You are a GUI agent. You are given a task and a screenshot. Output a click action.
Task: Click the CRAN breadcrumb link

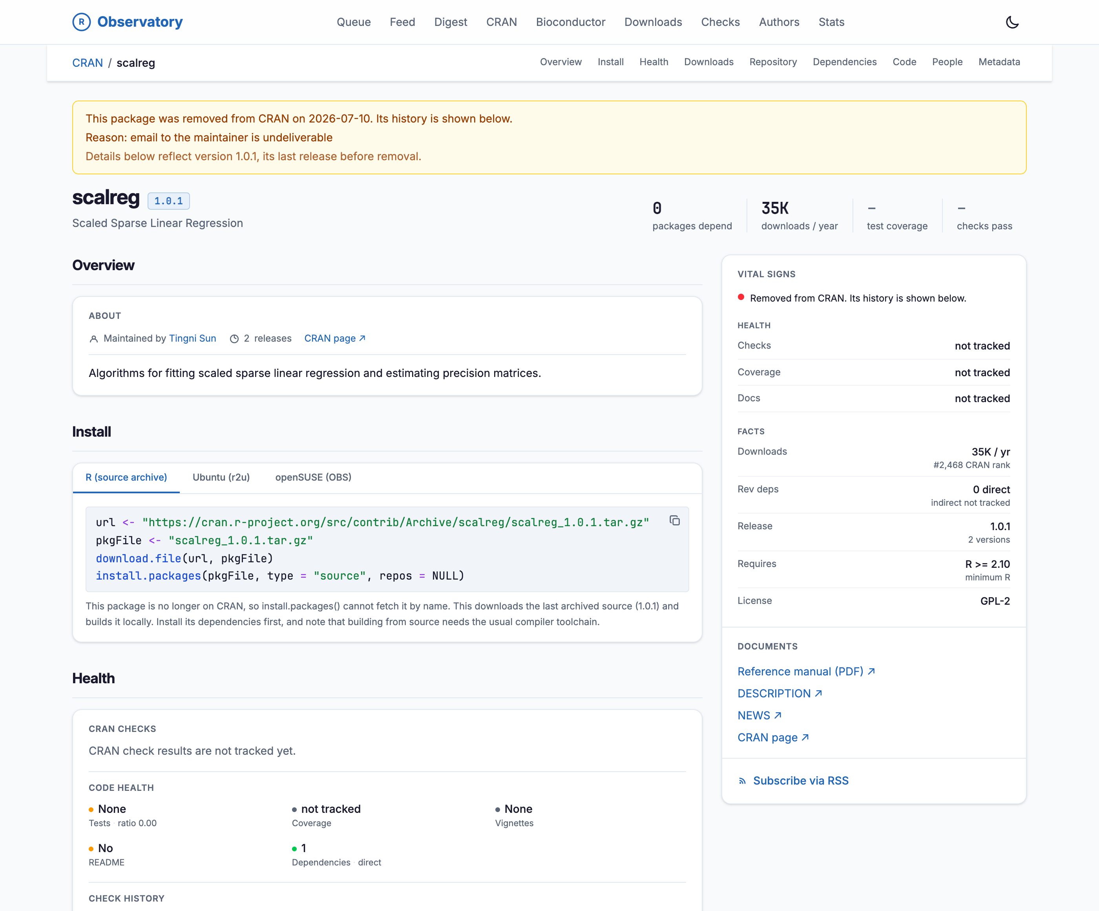88,63
